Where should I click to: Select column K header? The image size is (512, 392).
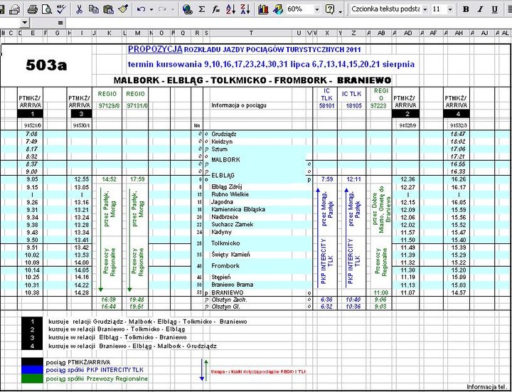109,33
